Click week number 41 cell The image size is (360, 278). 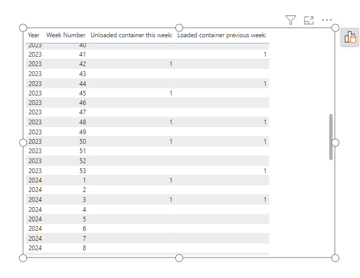(82, 55)
